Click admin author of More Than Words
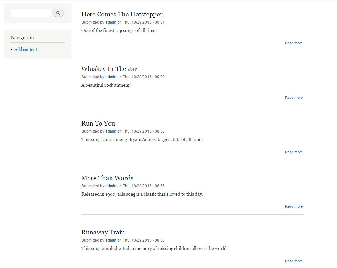The image size is (337, 268). [x=111, y=186]
